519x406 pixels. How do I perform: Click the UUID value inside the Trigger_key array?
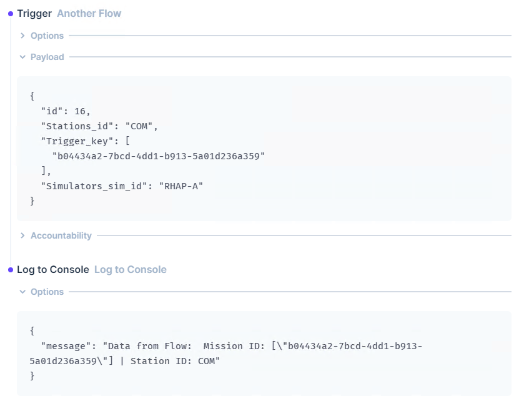pyautogui.click(x=159, y=156)
